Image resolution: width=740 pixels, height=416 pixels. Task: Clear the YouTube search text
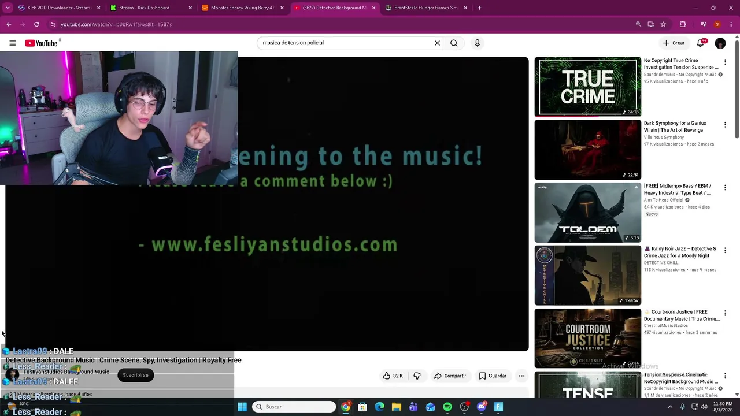[x=437, y=43]
